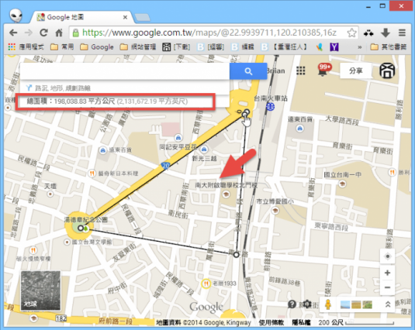Zoom in the map with plus button
Image resolution: width=415 pixels, height=330 pixels.
388,273
